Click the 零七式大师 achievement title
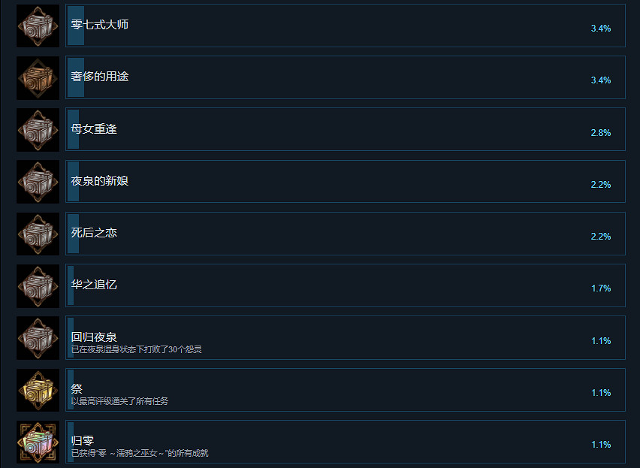The width and height of the screenshot is (640, 468). pyautogui.click(x=100, y=25)
